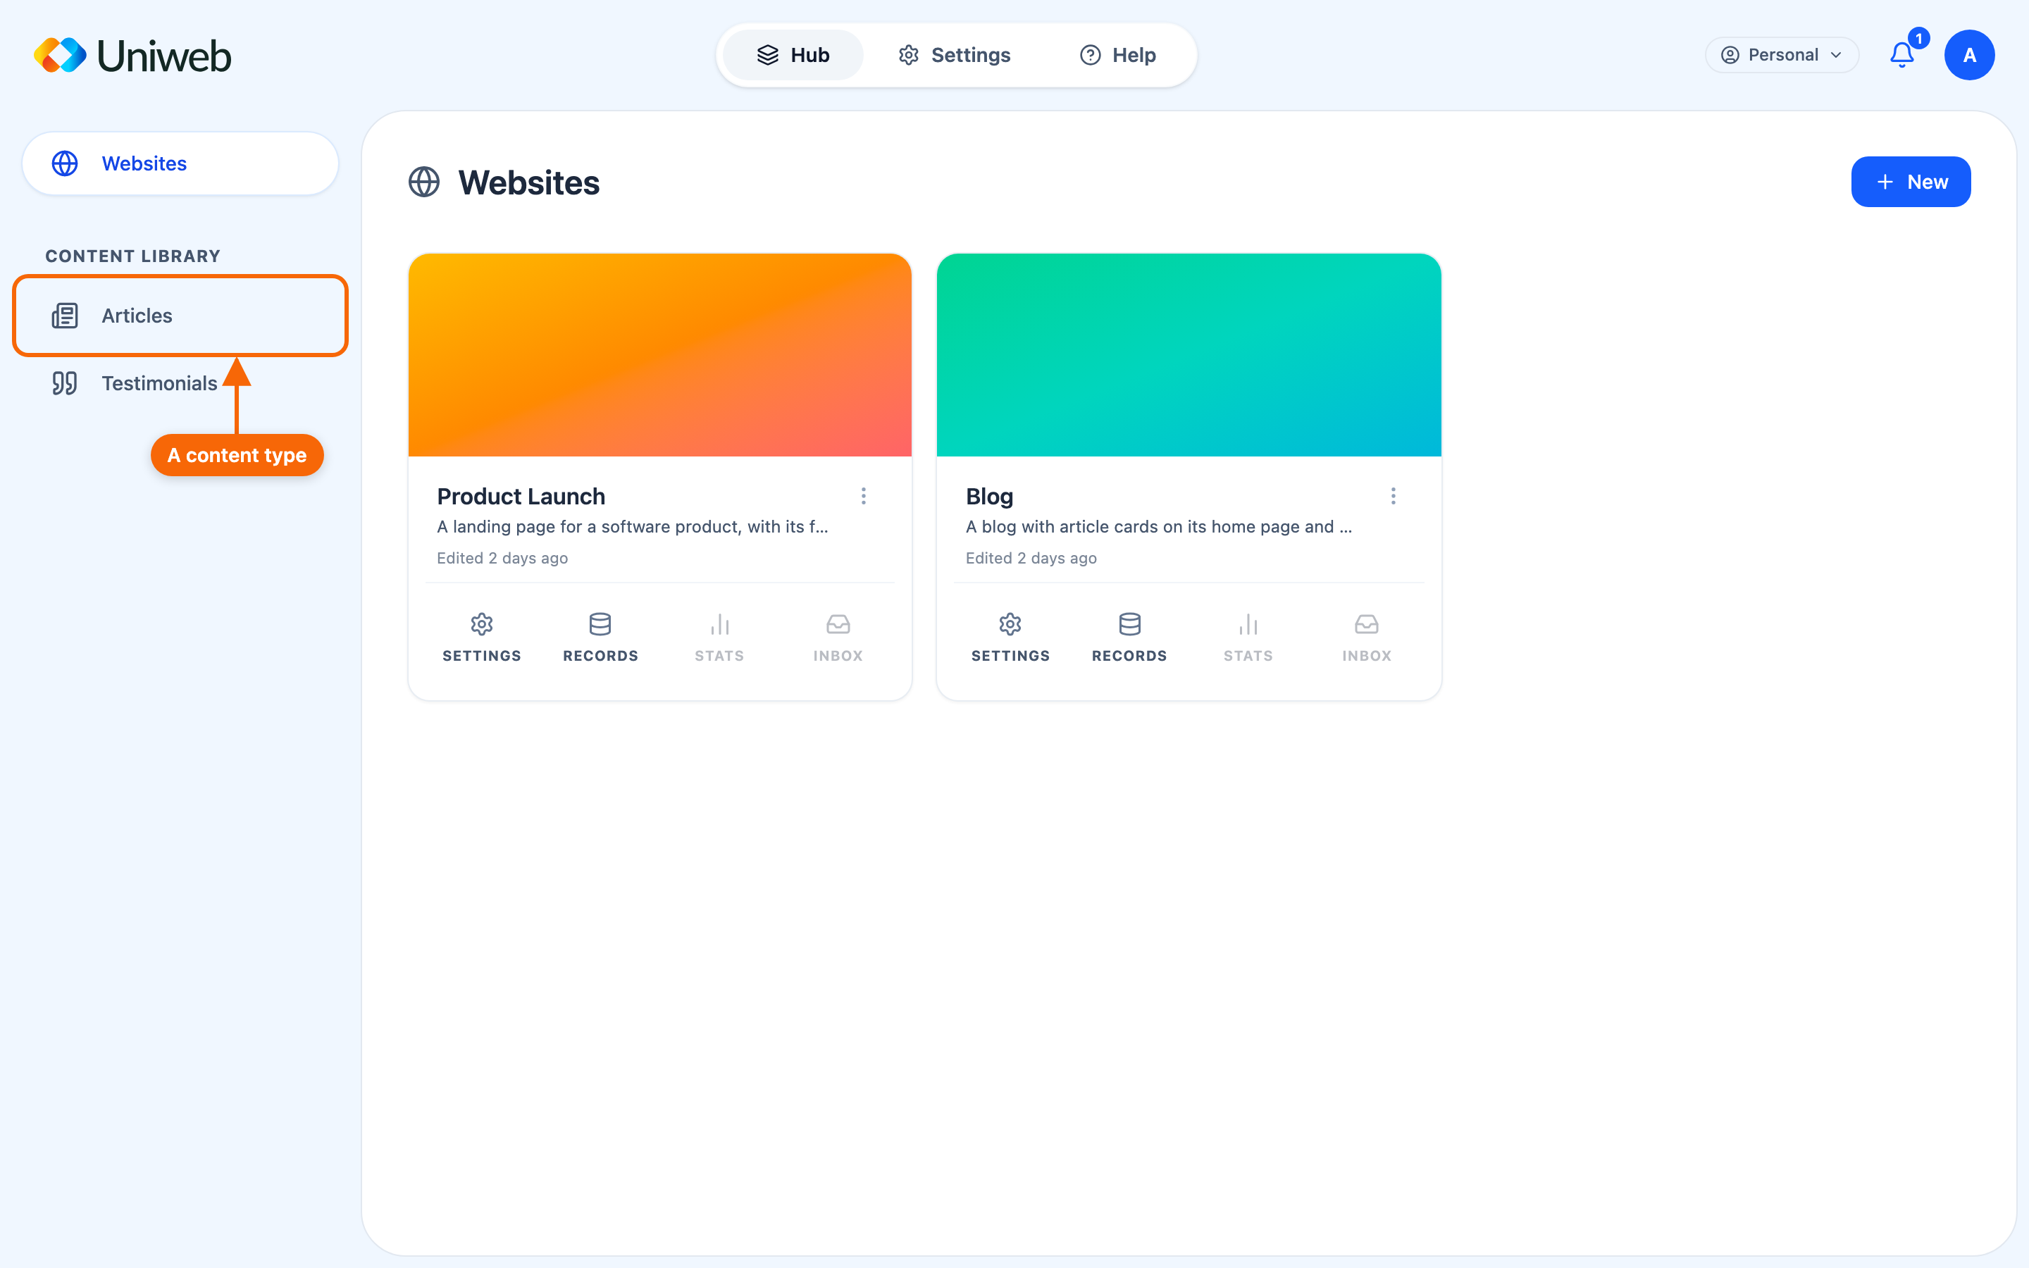Click the Websites heading globe icon
2029x1268 pixels.
point(424,182)
